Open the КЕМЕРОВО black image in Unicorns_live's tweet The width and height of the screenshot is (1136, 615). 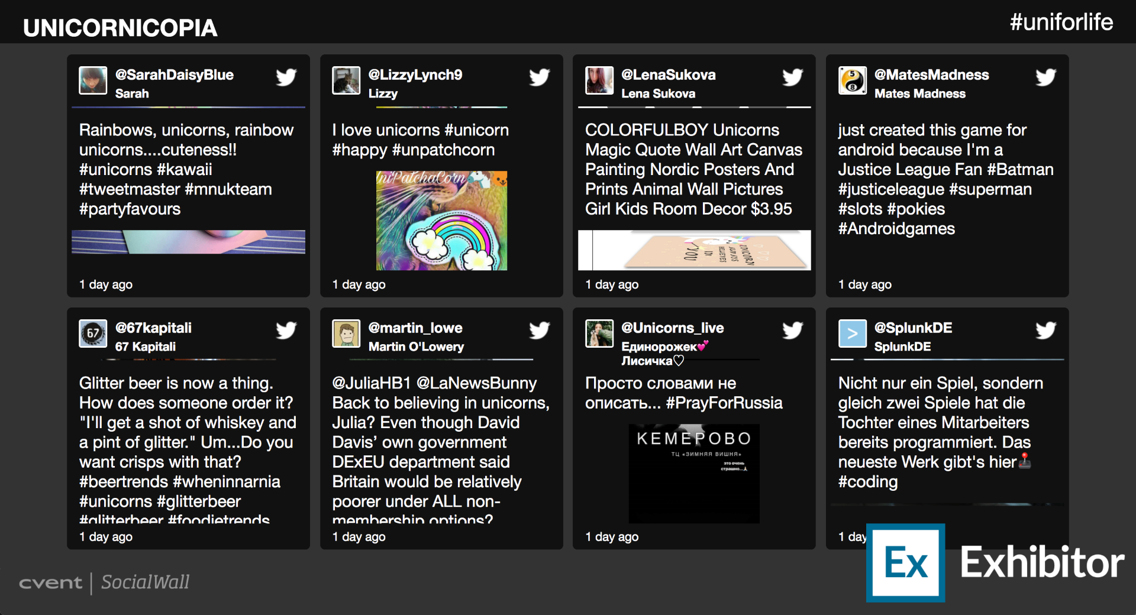click(694, 474)
